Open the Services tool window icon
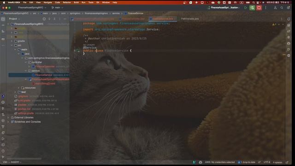This screenshot has width=295, height=166. click(x=3, y=121)
